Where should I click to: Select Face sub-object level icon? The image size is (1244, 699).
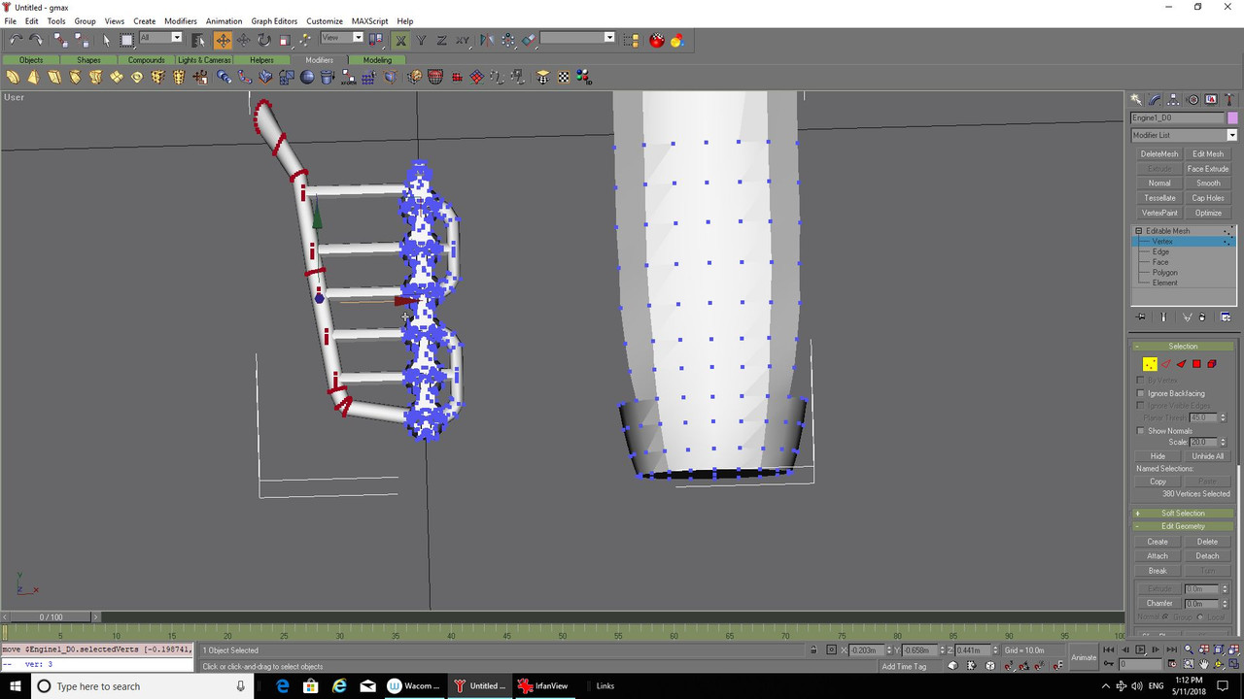(x=1181, y=364)
